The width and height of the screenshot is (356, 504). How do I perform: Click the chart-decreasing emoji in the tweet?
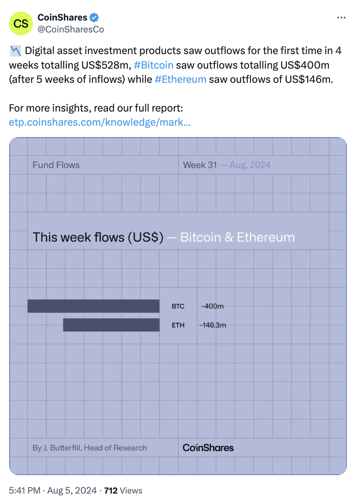point(15,51)
